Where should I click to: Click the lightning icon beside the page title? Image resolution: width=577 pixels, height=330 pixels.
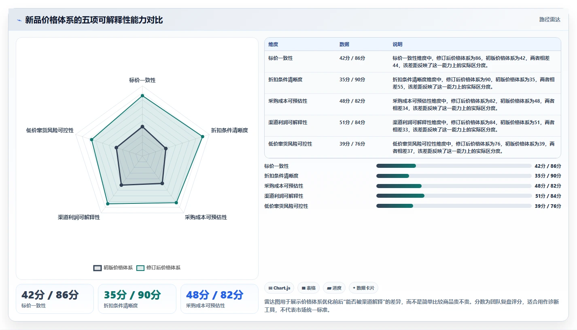19,20
